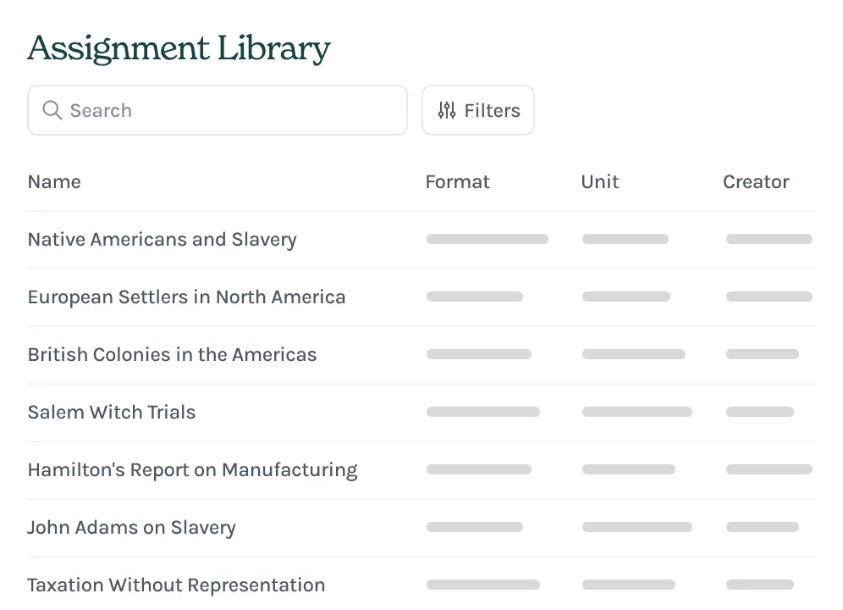
Task: Sort by the Format column header
Action: (x=457, y=181)
